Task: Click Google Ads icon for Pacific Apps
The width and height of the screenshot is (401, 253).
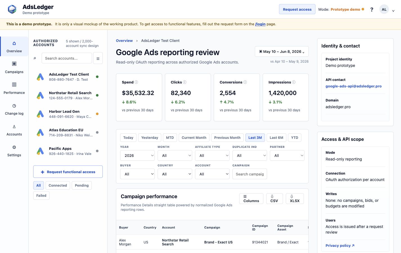Action: pos(40,151)
